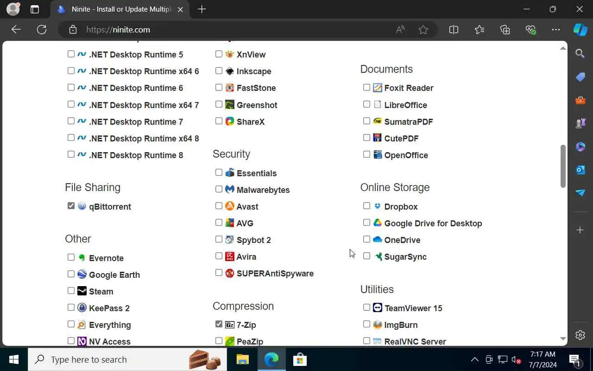593x371 pixels.
Task: Refresh the Ninite page
Action: pyautogui.click(x=42, y=29)
